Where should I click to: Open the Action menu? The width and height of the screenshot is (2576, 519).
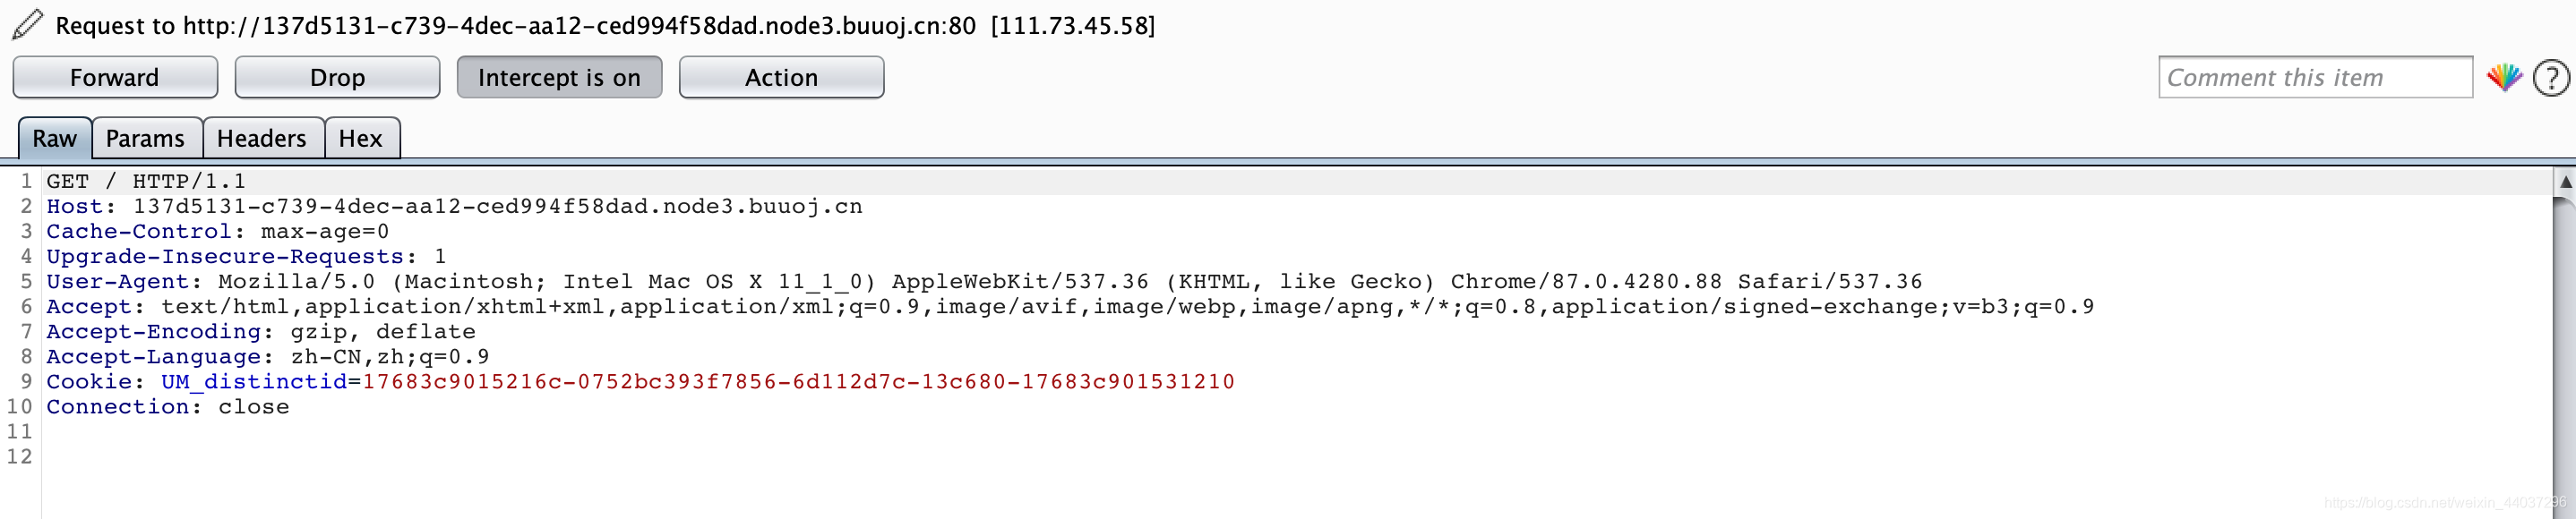click(780, 77)
